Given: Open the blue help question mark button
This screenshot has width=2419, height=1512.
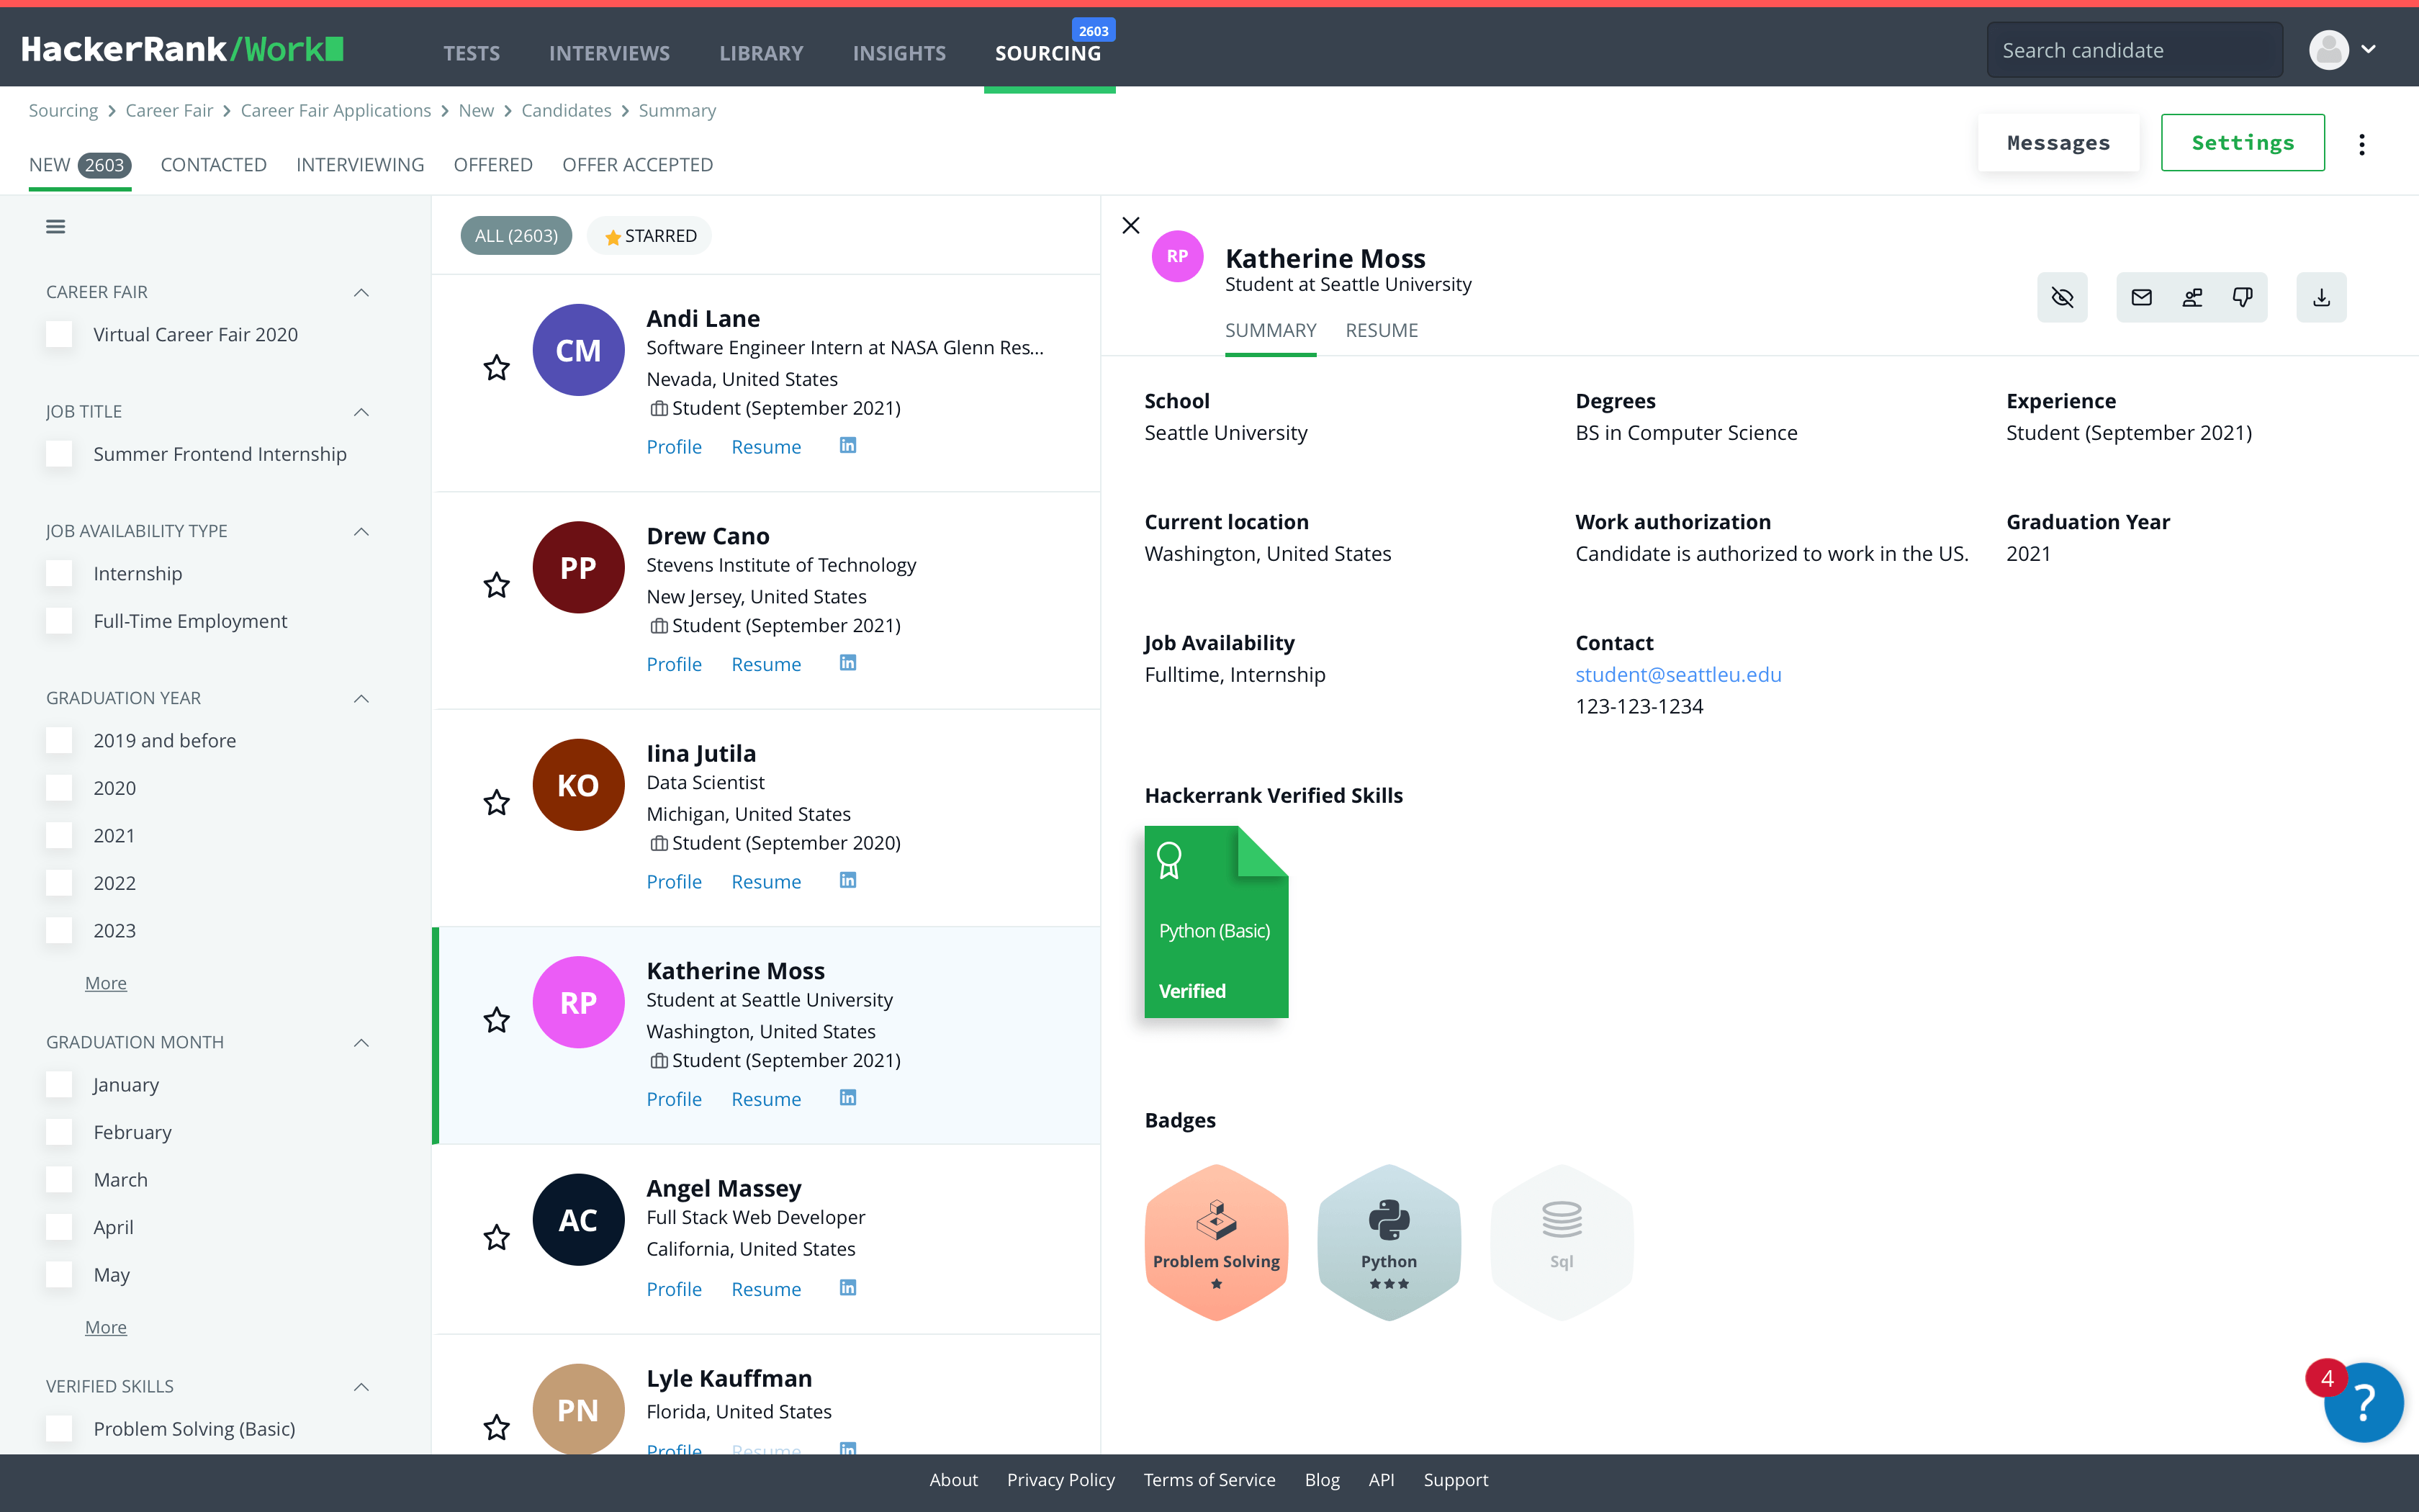Looking at the screenshot, I should click(2364, 1402).
